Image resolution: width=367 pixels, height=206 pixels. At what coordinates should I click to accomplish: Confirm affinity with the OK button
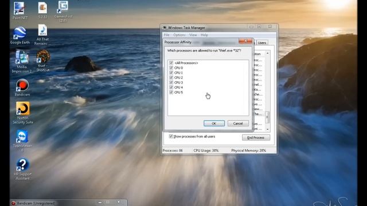214,124
